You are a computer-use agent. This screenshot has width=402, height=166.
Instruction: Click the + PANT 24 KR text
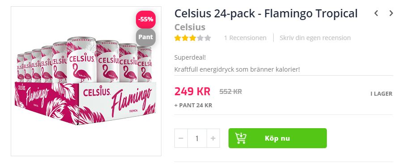pyautogui.click(x=193, y=105)
